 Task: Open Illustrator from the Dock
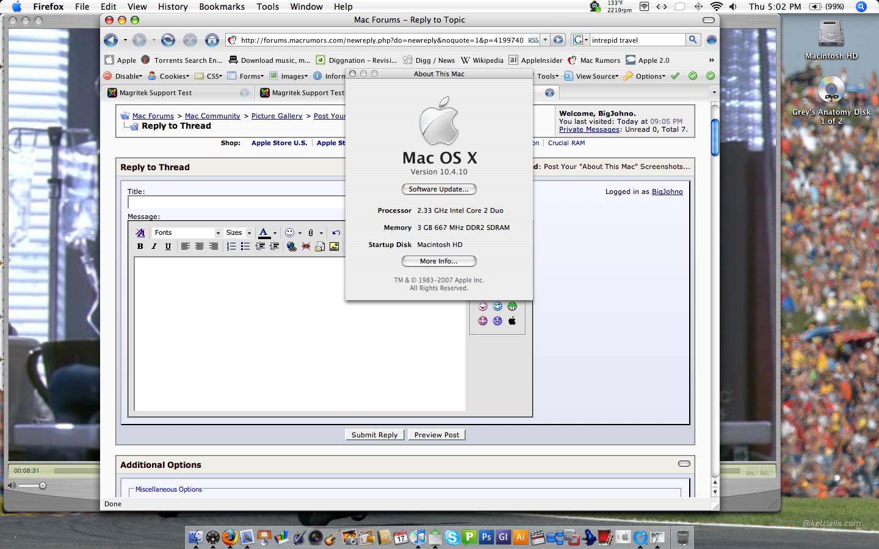point(520,537)
